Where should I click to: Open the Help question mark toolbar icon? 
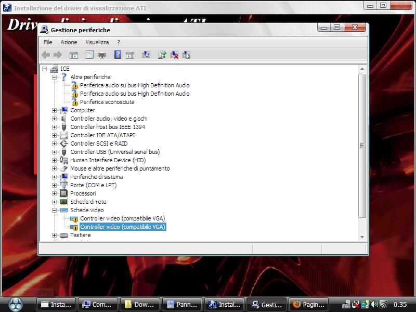tap(118, 55)
